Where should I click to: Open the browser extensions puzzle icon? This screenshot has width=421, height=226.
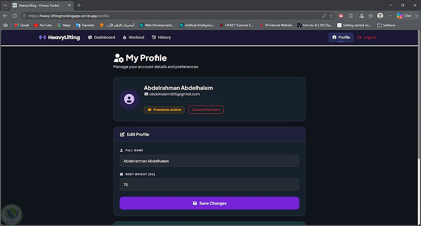(351, 16)
